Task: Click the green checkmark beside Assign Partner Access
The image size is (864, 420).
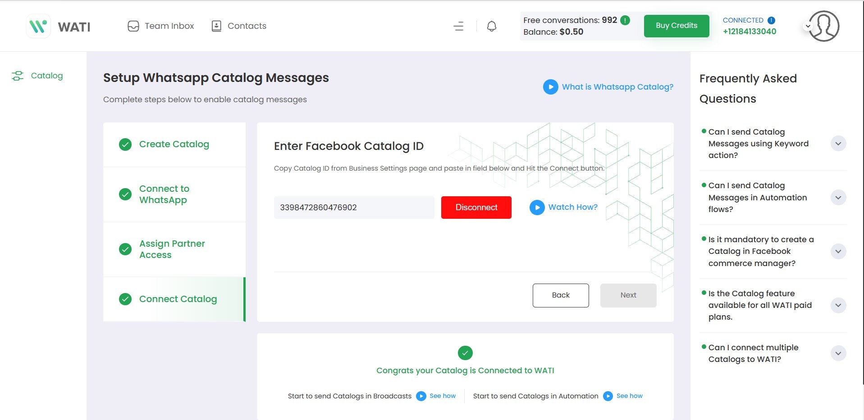Action: (125, 249)
